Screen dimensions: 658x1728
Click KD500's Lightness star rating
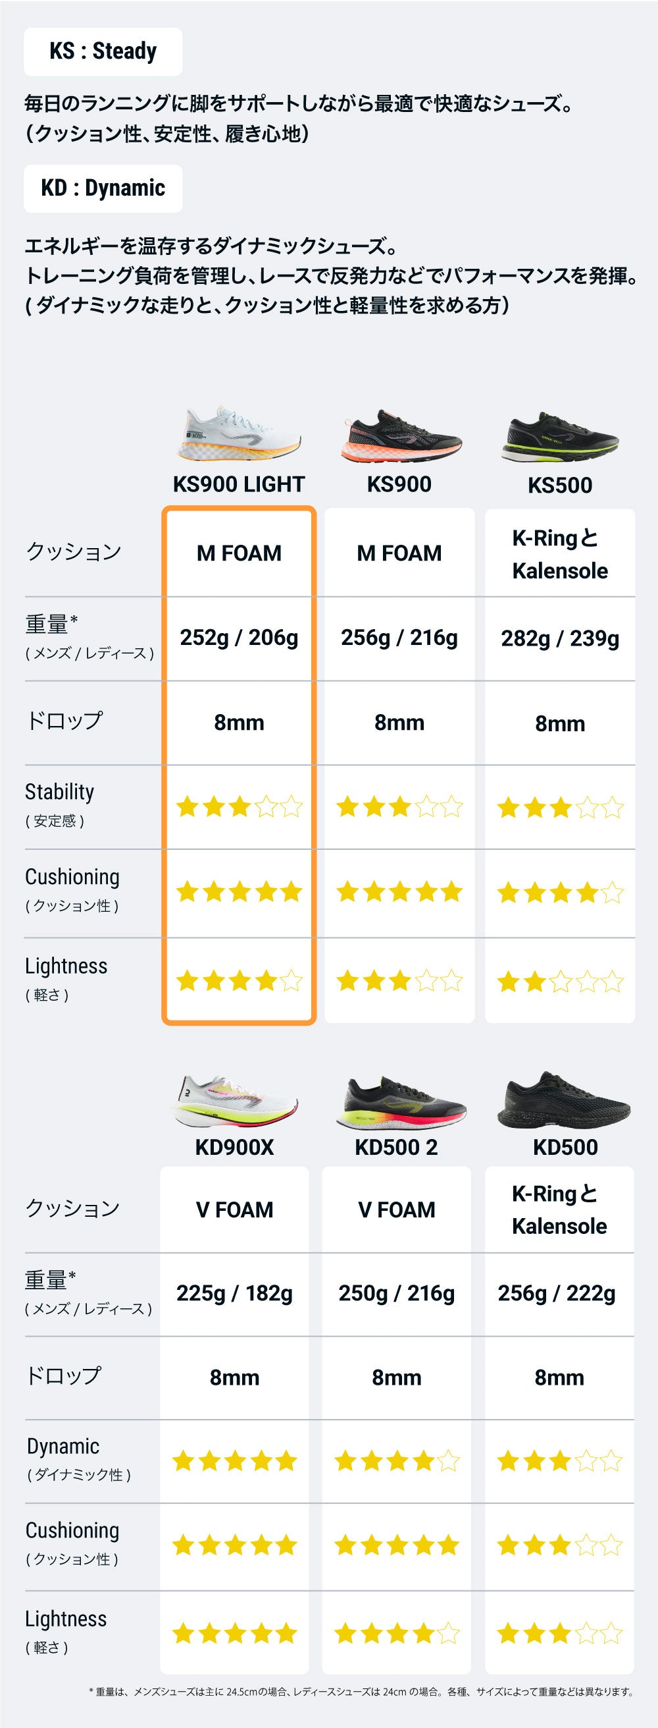pos(559,1632)
